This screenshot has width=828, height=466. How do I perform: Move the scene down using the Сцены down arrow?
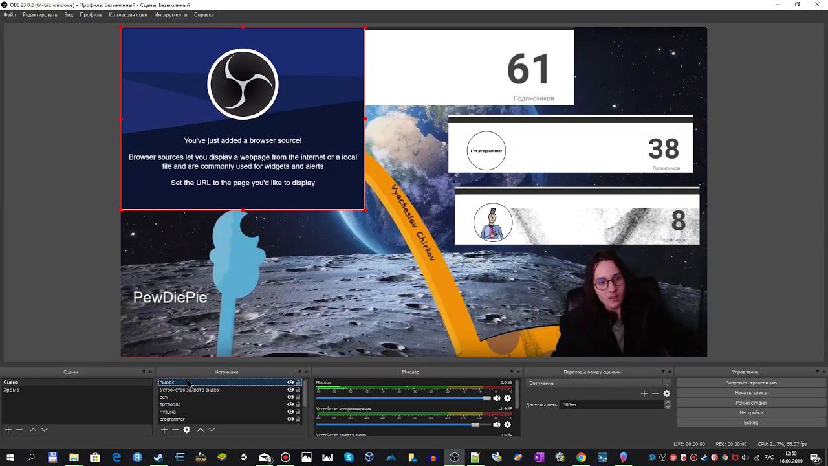[x=44, y=430]
